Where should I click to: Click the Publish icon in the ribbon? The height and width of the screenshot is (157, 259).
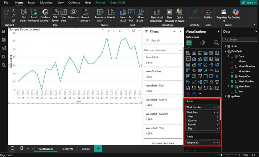click(x=208, y=12)
